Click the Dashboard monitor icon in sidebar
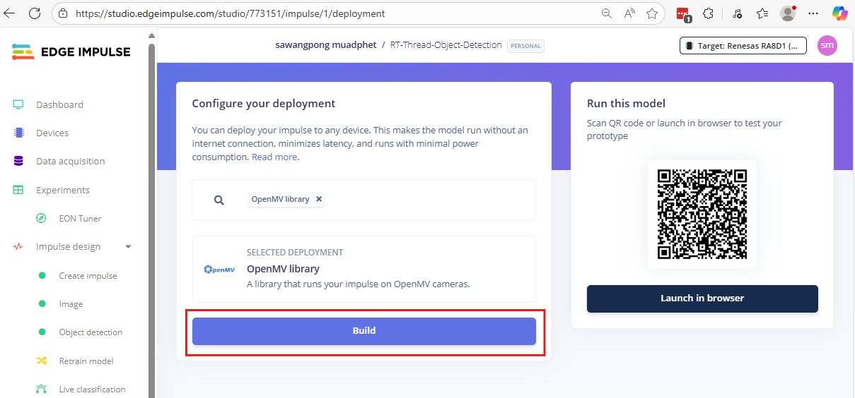Image resolution: width=855 pixels, height=398 pixels. pyautogui.click(x=18, y=104)
